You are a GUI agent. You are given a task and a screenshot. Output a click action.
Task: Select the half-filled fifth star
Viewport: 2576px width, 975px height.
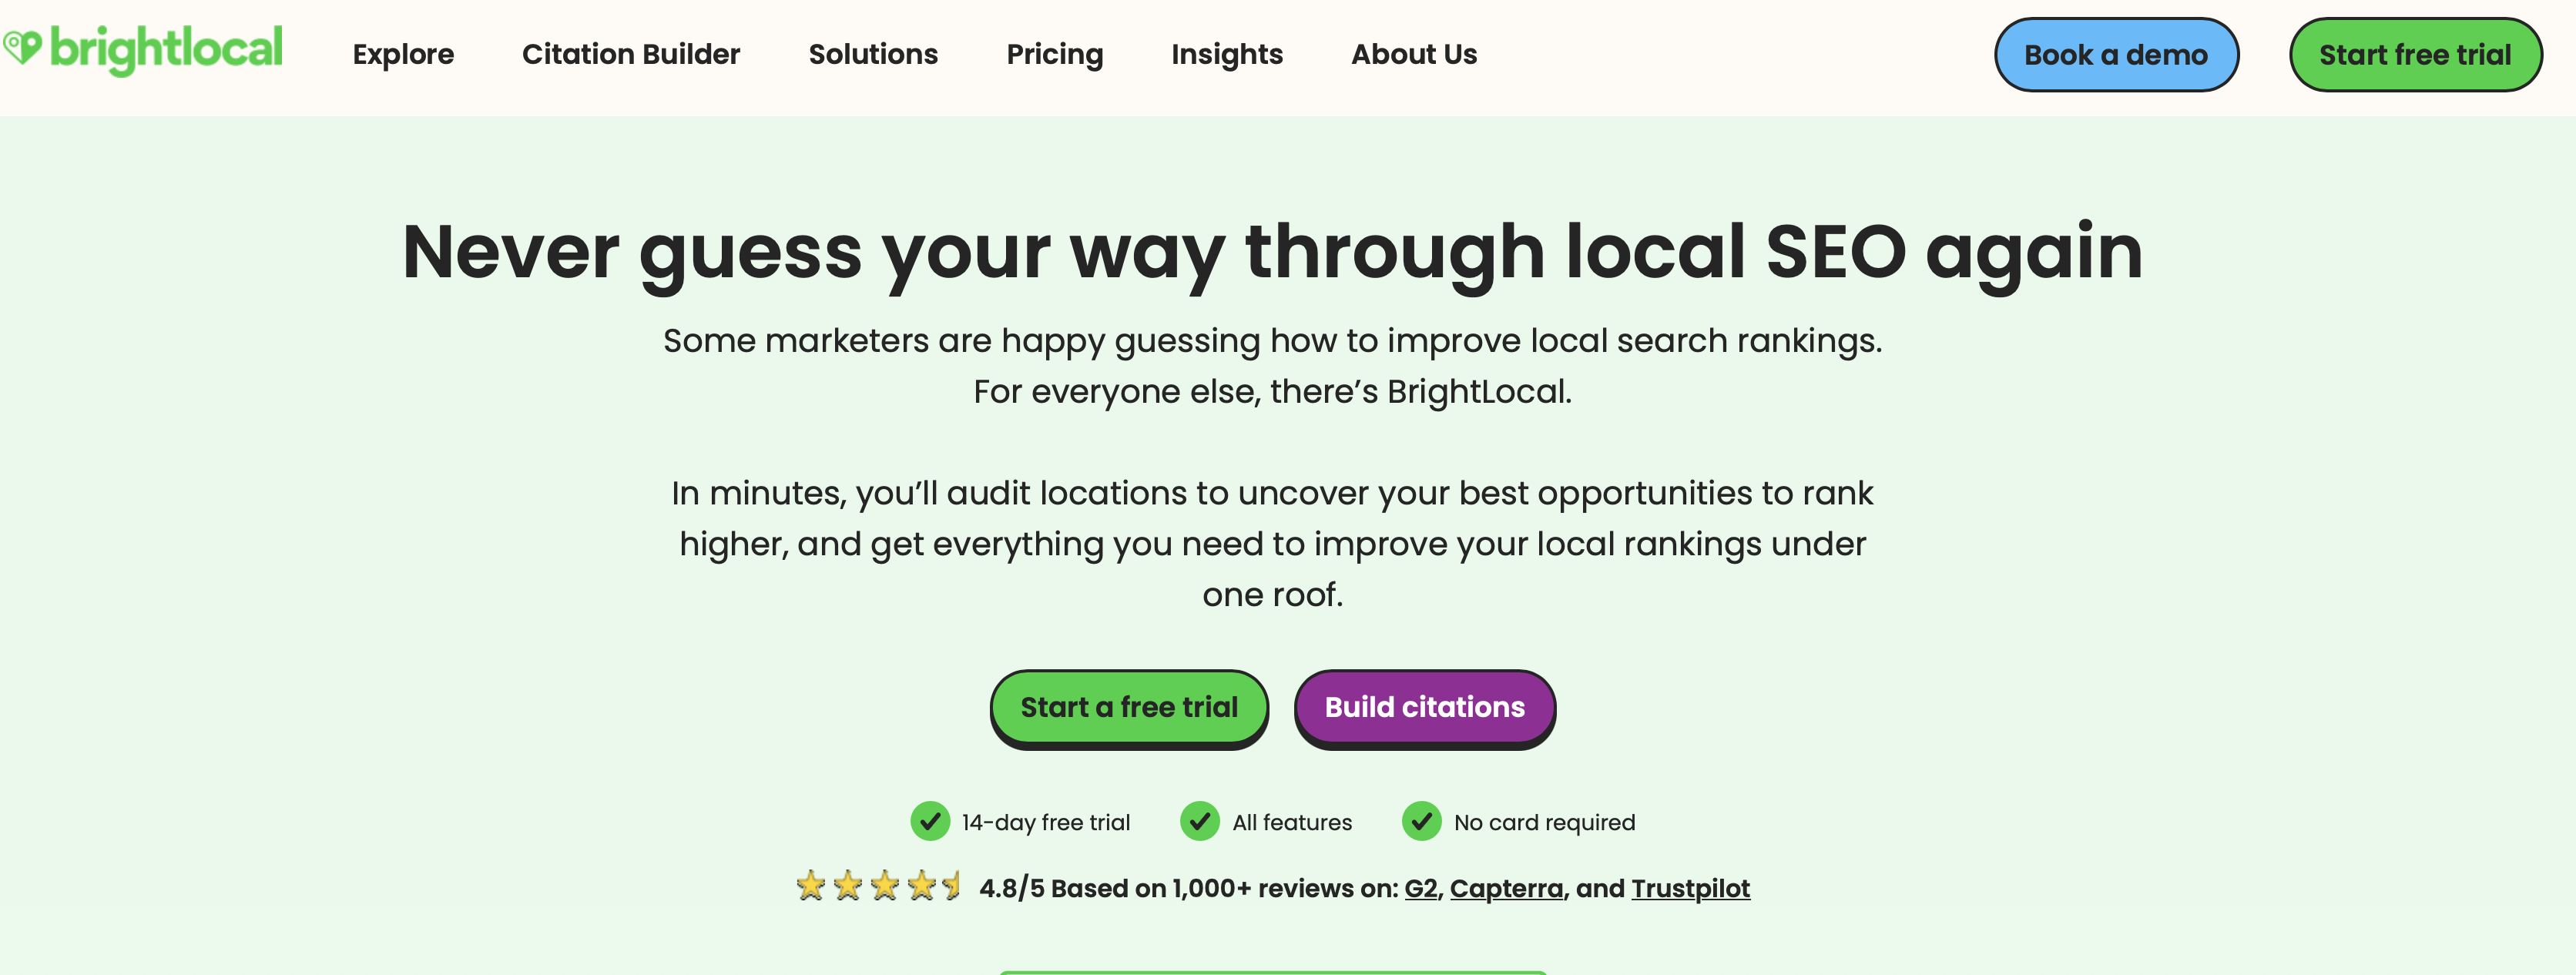coord(950,886)
